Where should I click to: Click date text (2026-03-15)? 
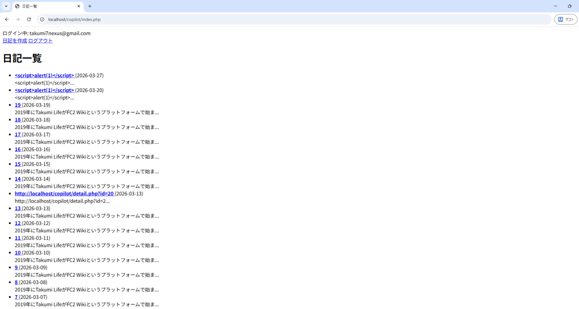point(36,164)
